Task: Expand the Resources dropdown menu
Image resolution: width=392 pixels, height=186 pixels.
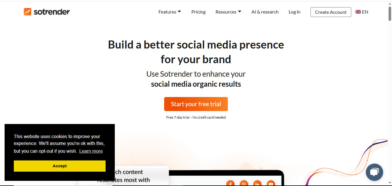Action: 228,12
